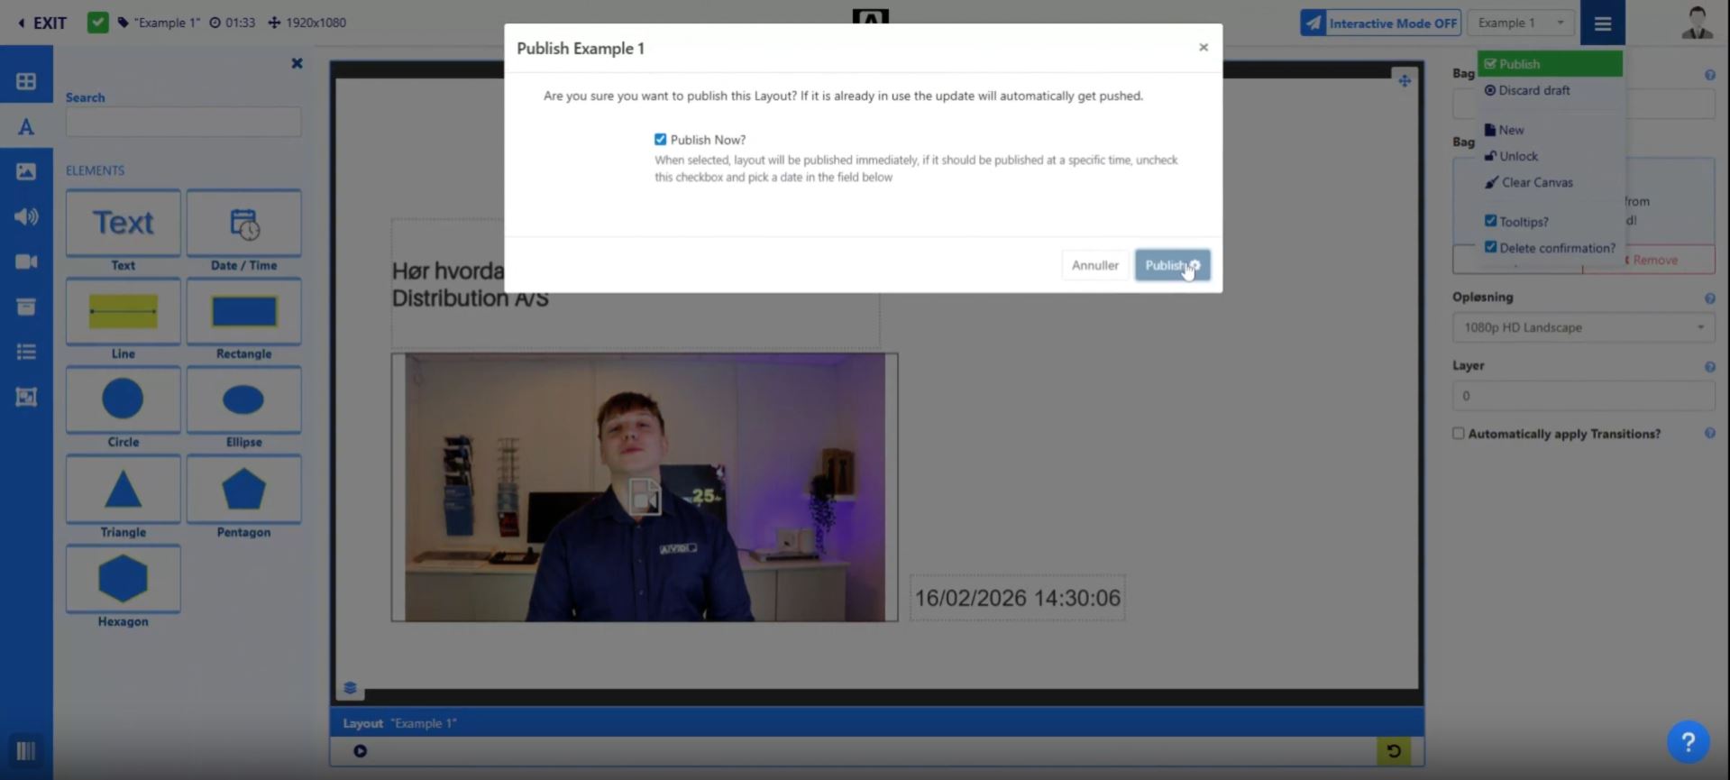
Task: Select Clear Canvas menu entry
Action: coord(1536,182)
